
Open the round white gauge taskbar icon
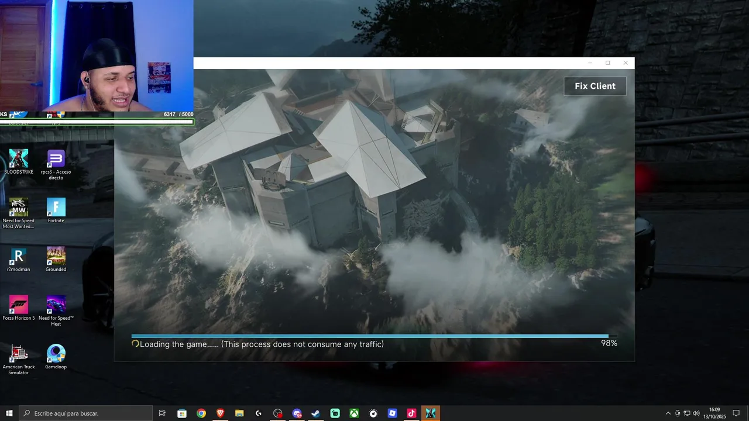pyautogui.click(x=373, y=413)
